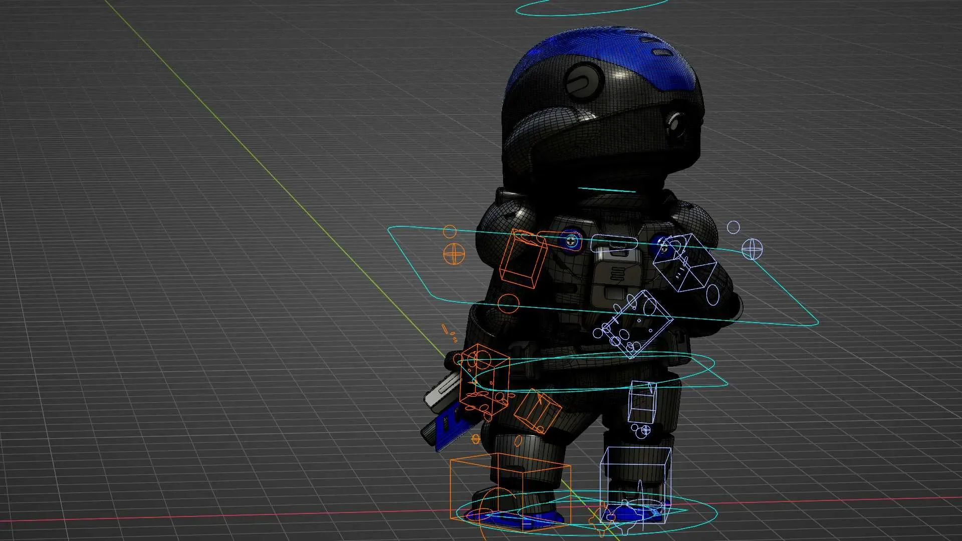Select the large orange foot box control
Viewport: 962px width, 541px height.
(x=510, y=493)
